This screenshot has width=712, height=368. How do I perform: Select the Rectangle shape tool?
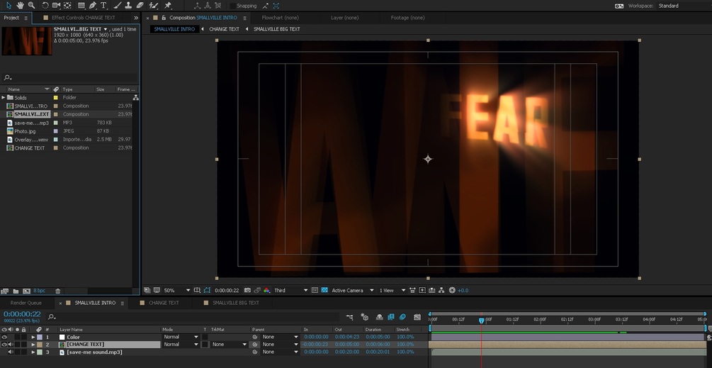[81, 6]
